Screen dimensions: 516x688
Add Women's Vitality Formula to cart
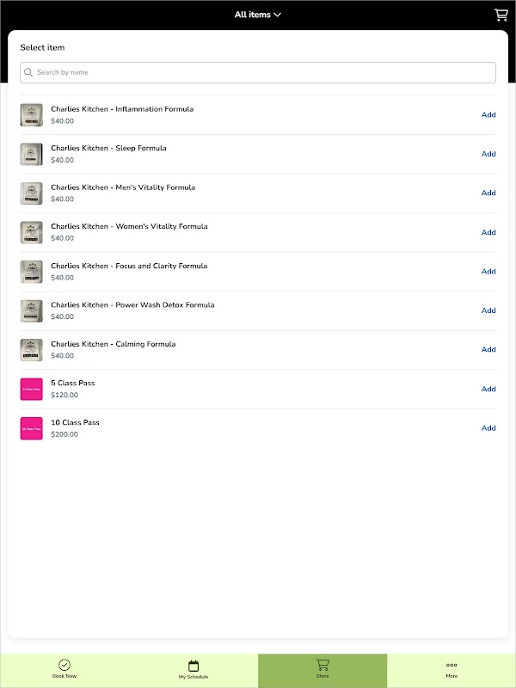pos(488,232)
